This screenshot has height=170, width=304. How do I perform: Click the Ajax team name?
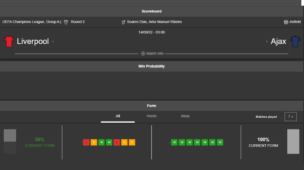click(x=279, y=41)
